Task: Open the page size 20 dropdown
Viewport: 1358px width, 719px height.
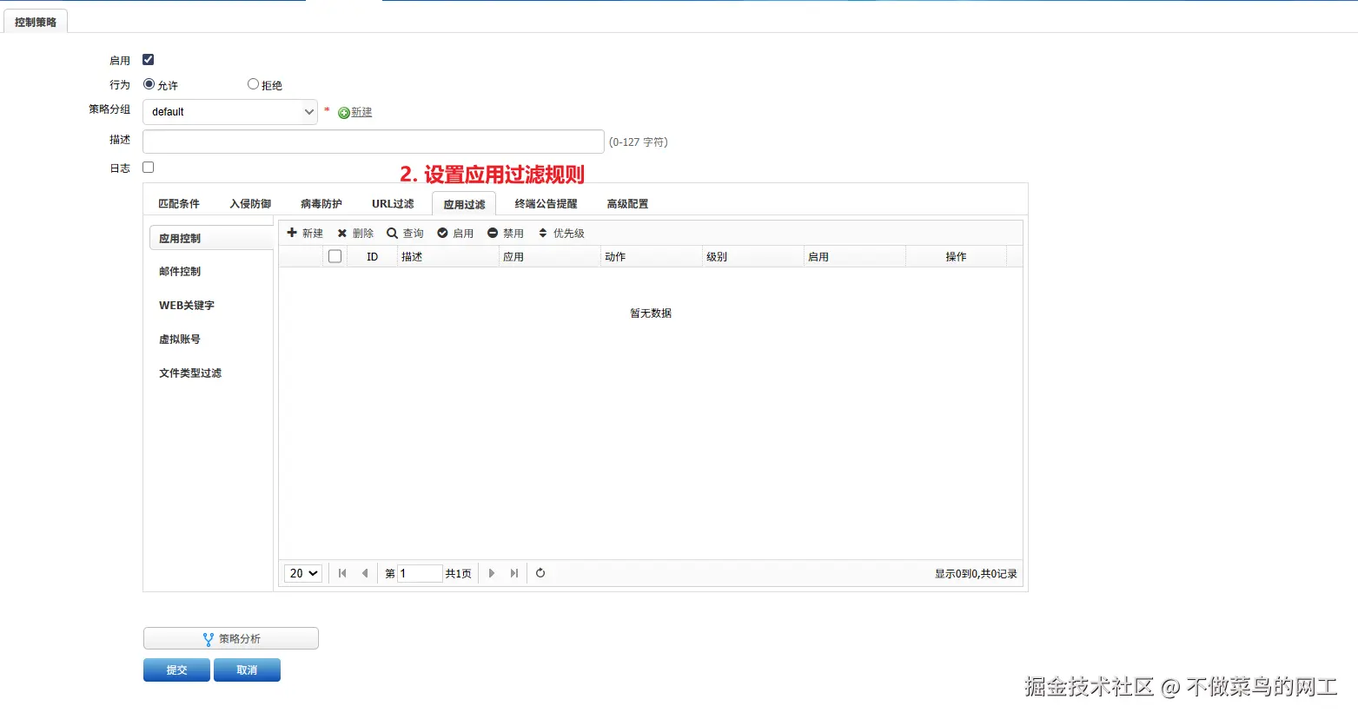Action: (302, 573)
